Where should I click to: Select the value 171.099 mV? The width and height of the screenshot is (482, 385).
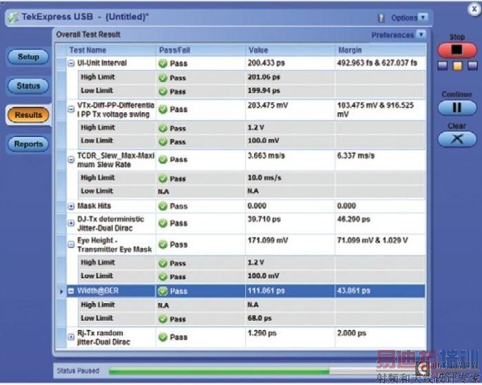click(268, 240)
